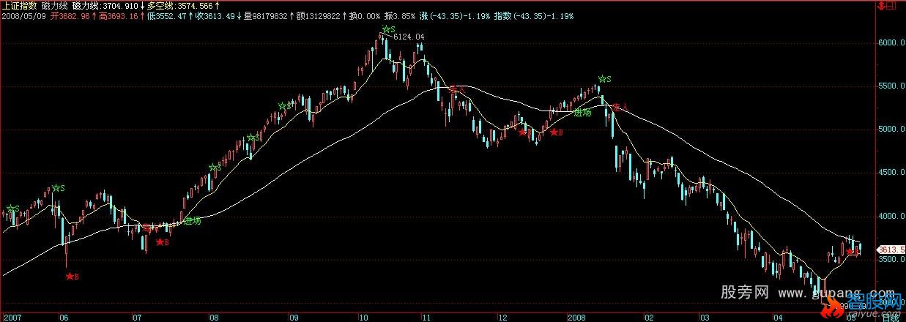Click the 上证指数 index title
Screen dimensions: 906x322
(x=20, y=5)
